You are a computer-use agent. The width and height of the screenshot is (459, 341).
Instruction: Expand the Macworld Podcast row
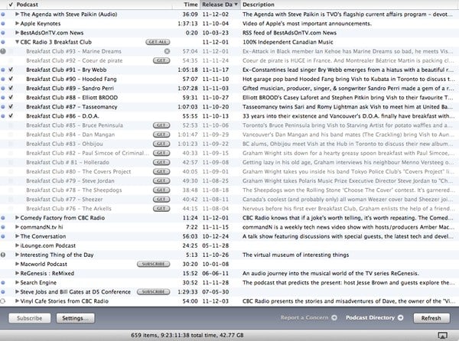18,264
